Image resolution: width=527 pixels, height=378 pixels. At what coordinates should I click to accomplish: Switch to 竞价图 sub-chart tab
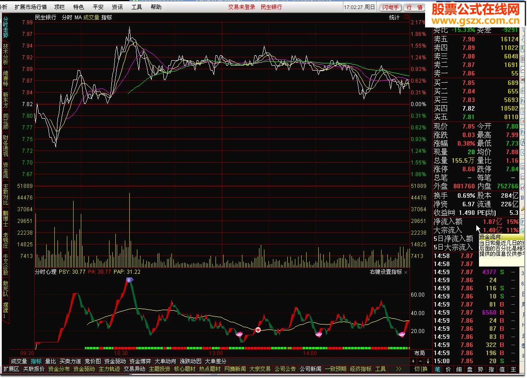92,361
